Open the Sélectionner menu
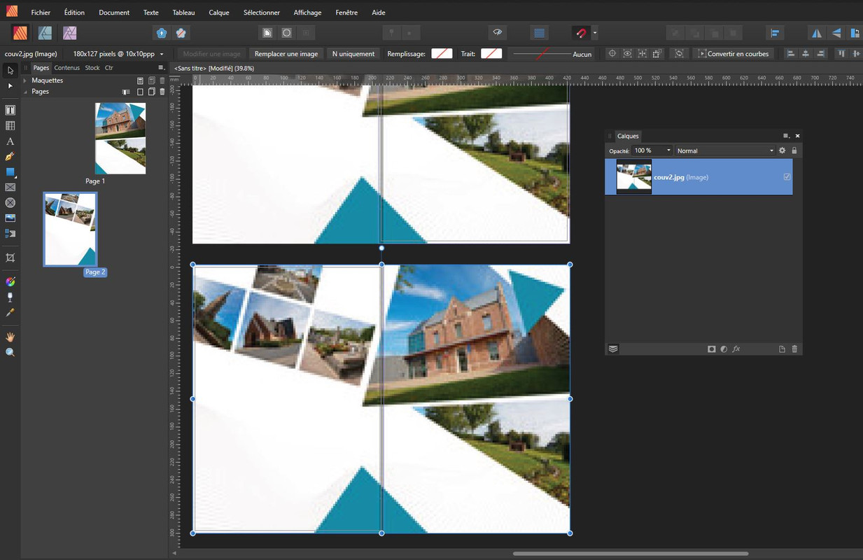The image size is (863, 560). coord(262,13)
